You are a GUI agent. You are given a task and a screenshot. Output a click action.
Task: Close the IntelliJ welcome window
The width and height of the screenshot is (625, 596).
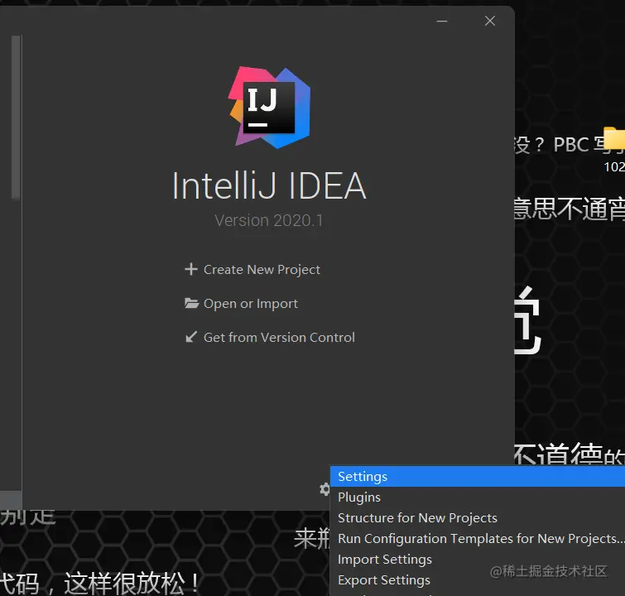pos(490,21)
